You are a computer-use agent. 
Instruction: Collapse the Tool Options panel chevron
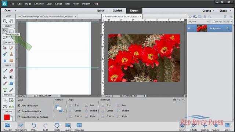tap(183, 100)
